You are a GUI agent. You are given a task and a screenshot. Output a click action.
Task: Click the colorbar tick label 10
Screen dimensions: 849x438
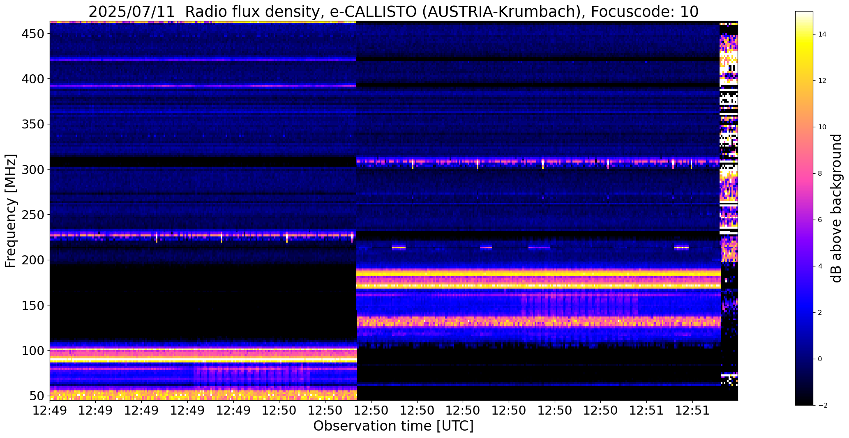point(822,127)
